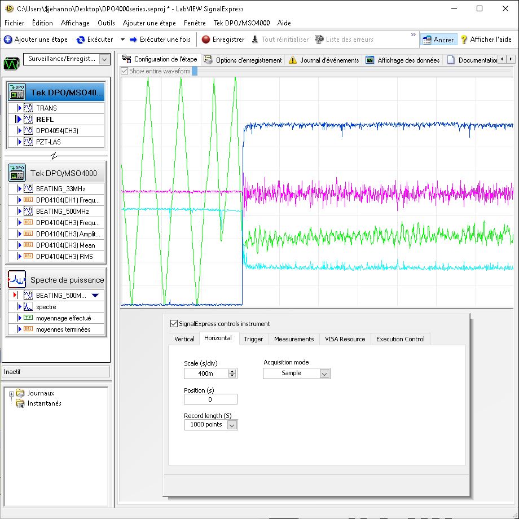This screenshot has width=519, height=519.
Task: Click the Exécuter une fois button
Action: click(x=160, y=39)
